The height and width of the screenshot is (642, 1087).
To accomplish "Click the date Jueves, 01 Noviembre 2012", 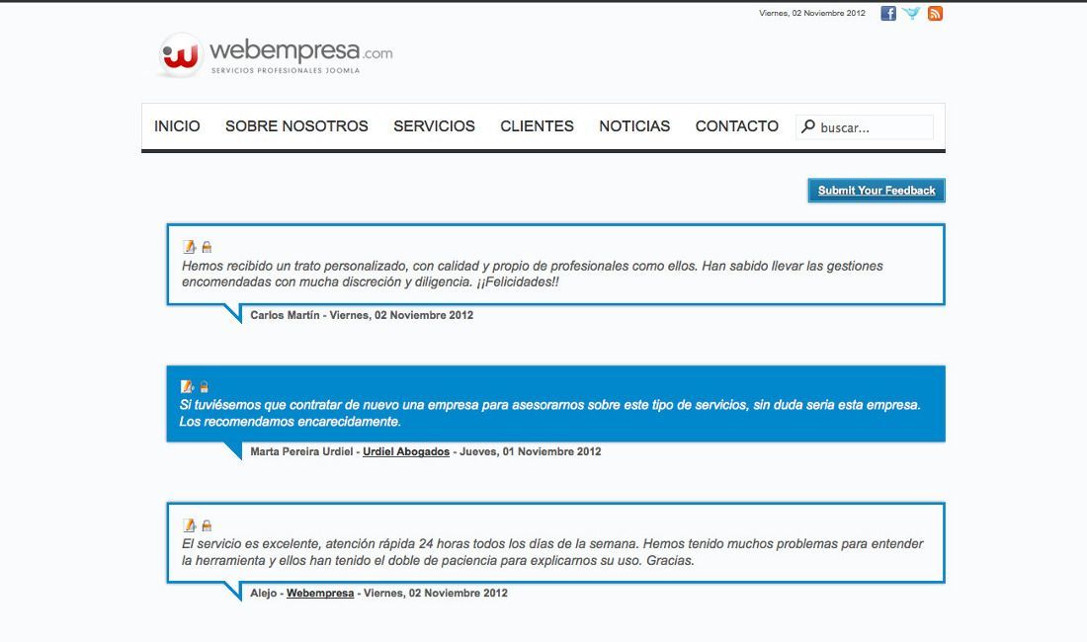I will 531,451.
